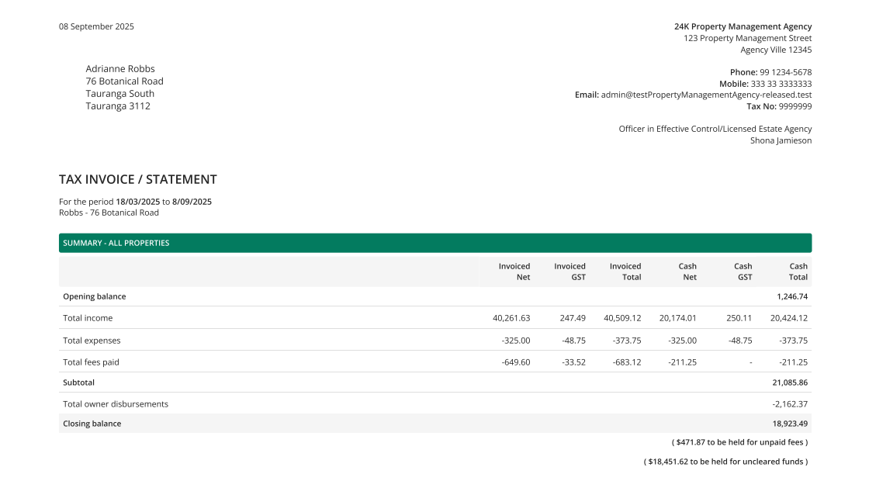Select the period dates 18/03/2025 to 8/09/2025
This screenshot has height=481, width=869.
(x=164, y=201)
